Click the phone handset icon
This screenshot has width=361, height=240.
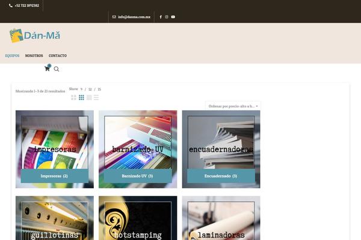pyautogui.click(x=11, y=5)
